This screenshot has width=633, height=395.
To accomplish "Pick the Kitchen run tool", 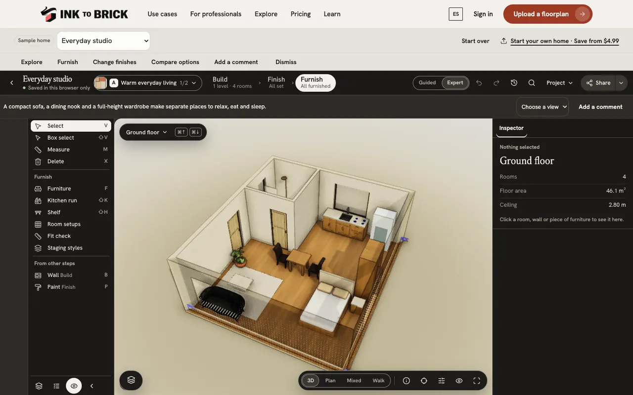I will point(71,200).
